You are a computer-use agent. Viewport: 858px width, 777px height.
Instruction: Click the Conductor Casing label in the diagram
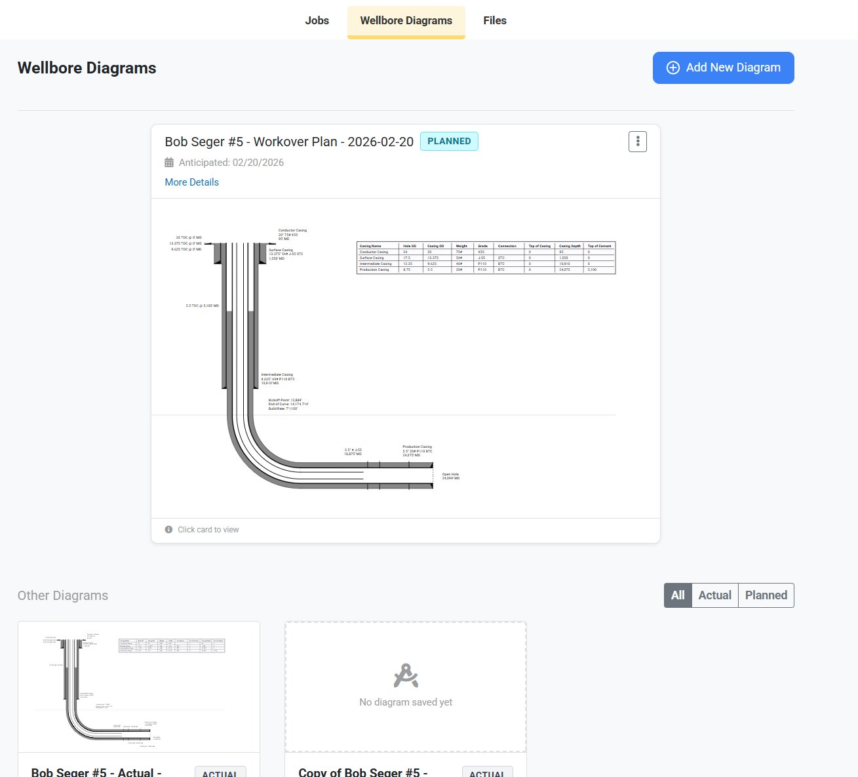coord(292,235)
